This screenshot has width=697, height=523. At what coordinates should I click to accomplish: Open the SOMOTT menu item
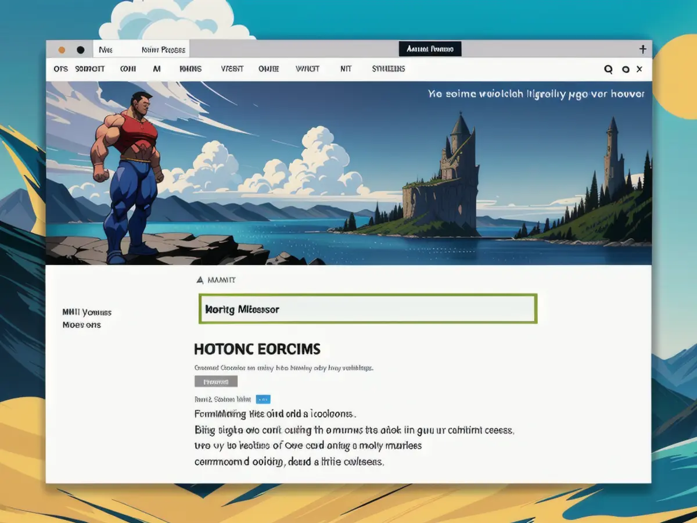pyautogui.click(x=90, y=69)
